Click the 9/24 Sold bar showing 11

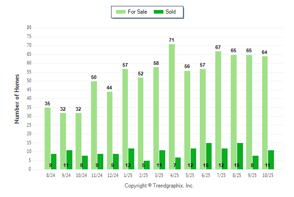[x=69, y=160]
